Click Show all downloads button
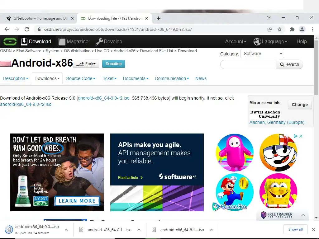 click(x=295, y=229)
